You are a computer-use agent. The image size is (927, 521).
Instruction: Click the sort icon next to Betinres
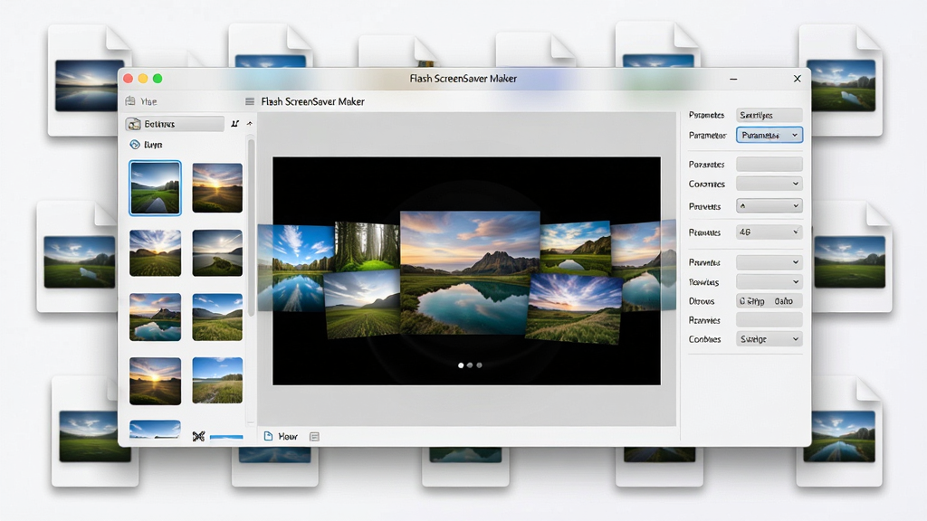pos(234,123)
